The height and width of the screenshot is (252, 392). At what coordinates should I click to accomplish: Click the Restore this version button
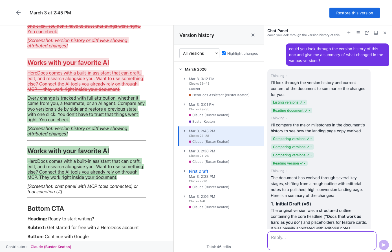[x=354, y=13]
